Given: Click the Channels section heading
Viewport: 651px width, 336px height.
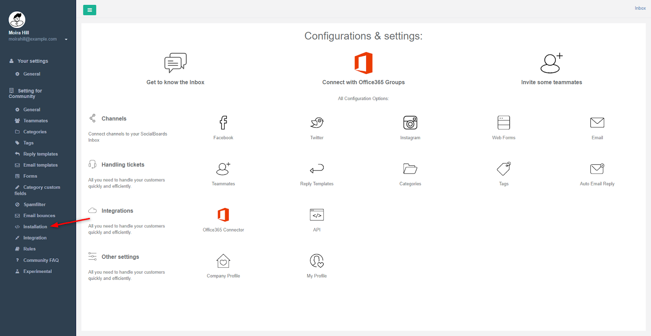Looking at the screenshot, I should point(114,119).
